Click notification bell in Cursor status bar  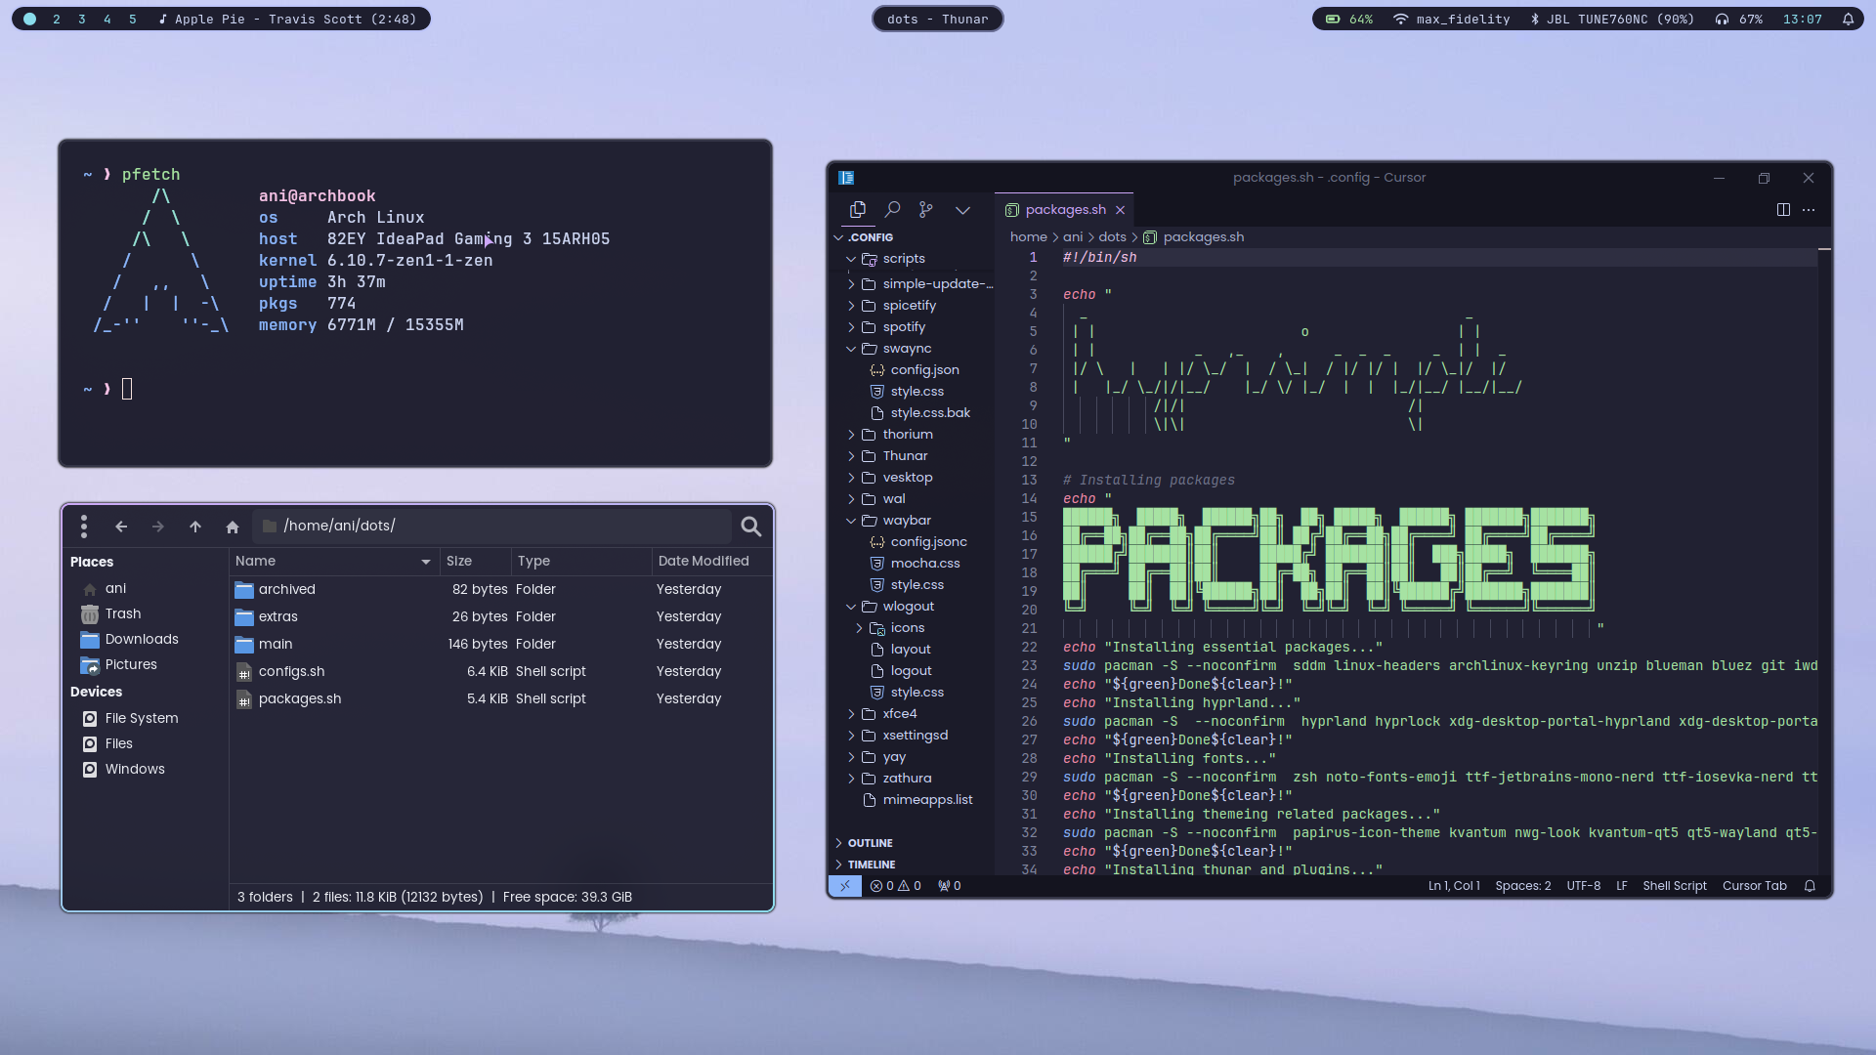tap(1810, 886)
